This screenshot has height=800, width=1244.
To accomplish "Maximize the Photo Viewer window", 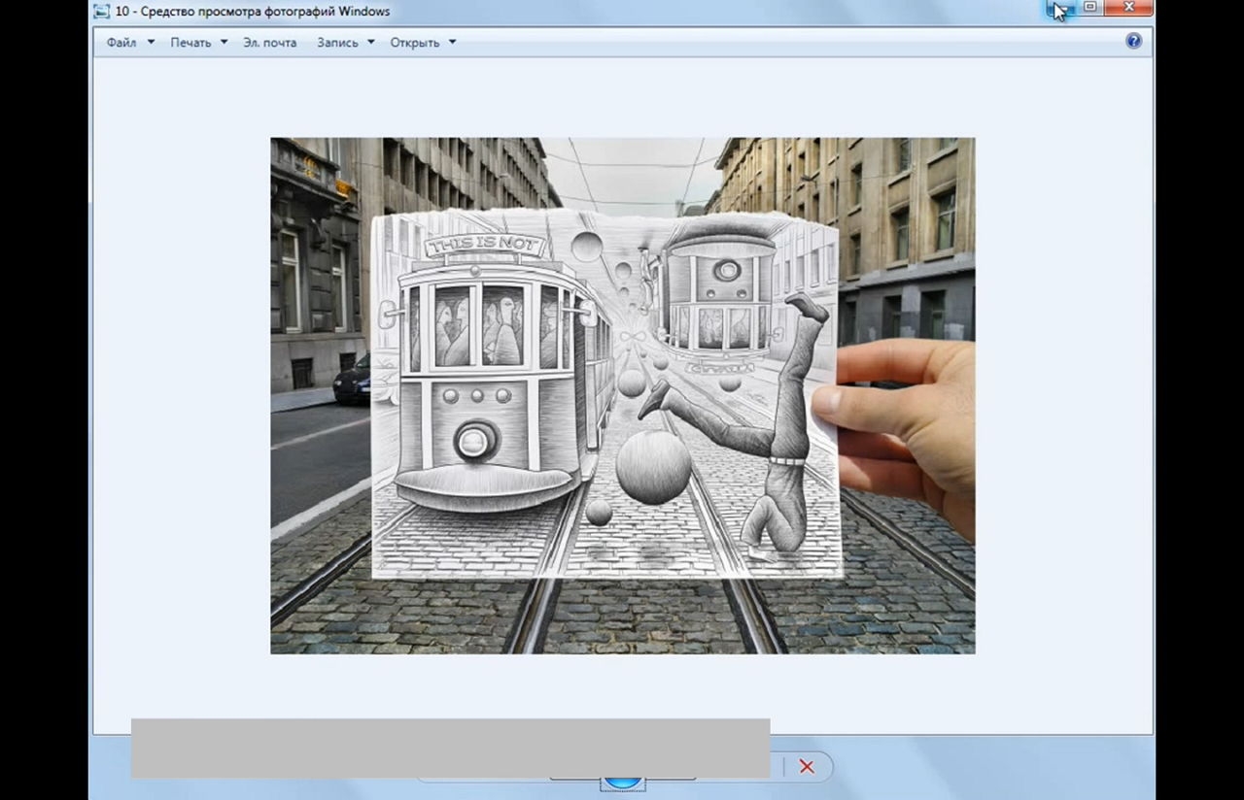I will click(1090, 8).
